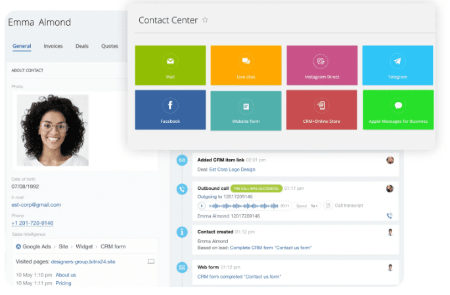This screenshot has width=450, height=295.
Task: Open Complete CRM form "Contact us form" lead link
Action: coord(271,248)
